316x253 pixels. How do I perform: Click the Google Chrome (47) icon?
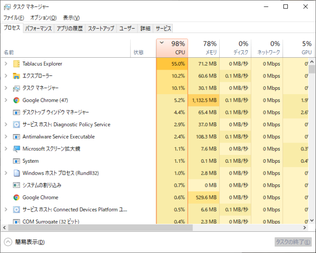(x=16, y=100)
